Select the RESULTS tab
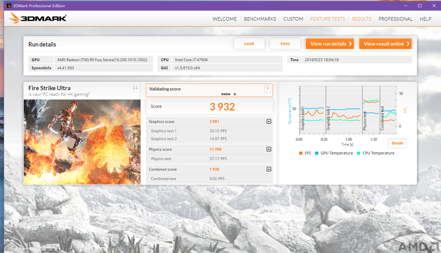 (x=362, y=19)
